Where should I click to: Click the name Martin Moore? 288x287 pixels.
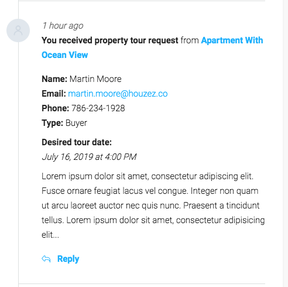pos(95,79)
